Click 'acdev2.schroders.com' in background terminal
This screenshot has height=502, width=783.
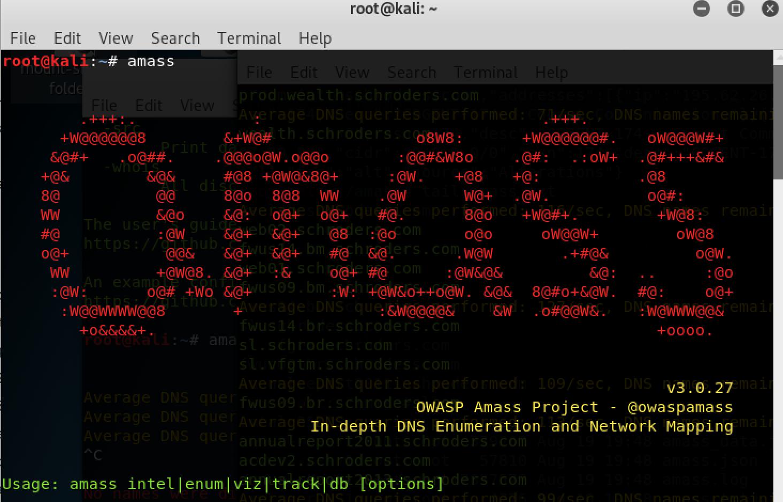click(x=335, y=460)
